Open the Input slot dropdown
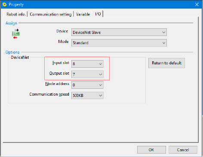 [101, 64]
